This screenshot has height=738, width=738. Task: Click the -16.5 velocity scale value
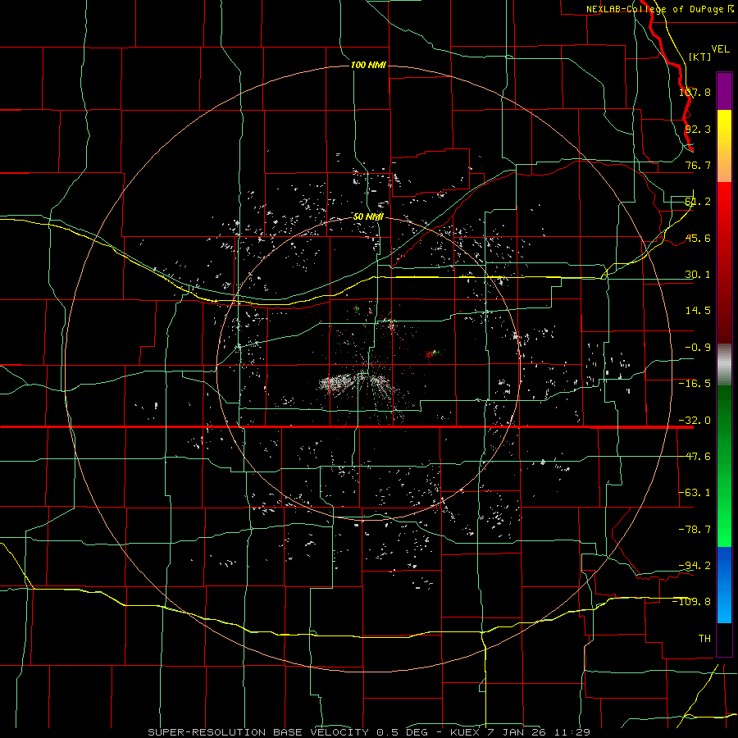pyautogui.click(x=695, y=384)
